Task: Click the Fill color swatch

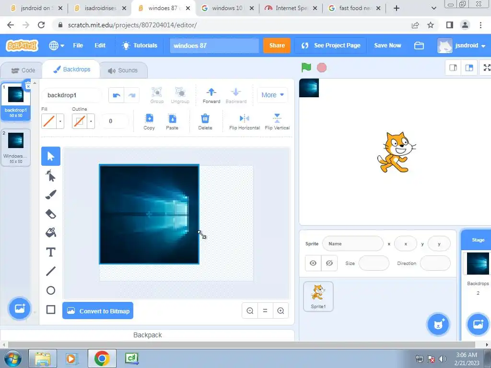Action: (x=49, y=121)
